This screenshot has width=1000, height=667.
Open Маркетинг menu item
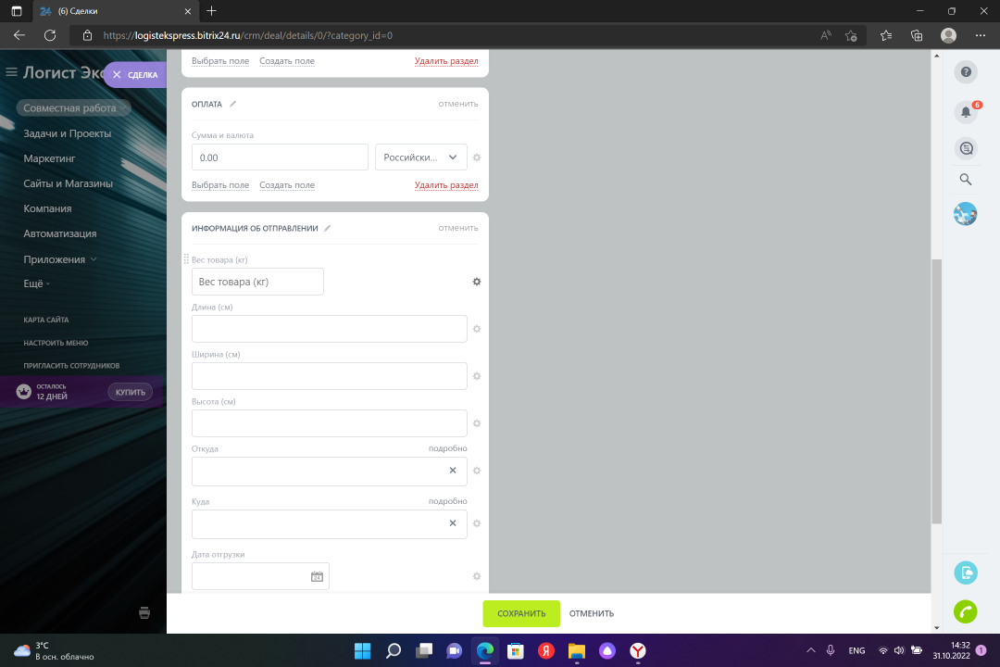pos(49,158)
